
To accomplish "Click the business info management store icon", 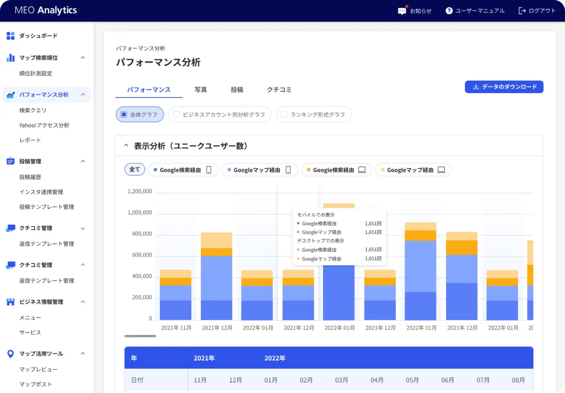I will (11, 302).
